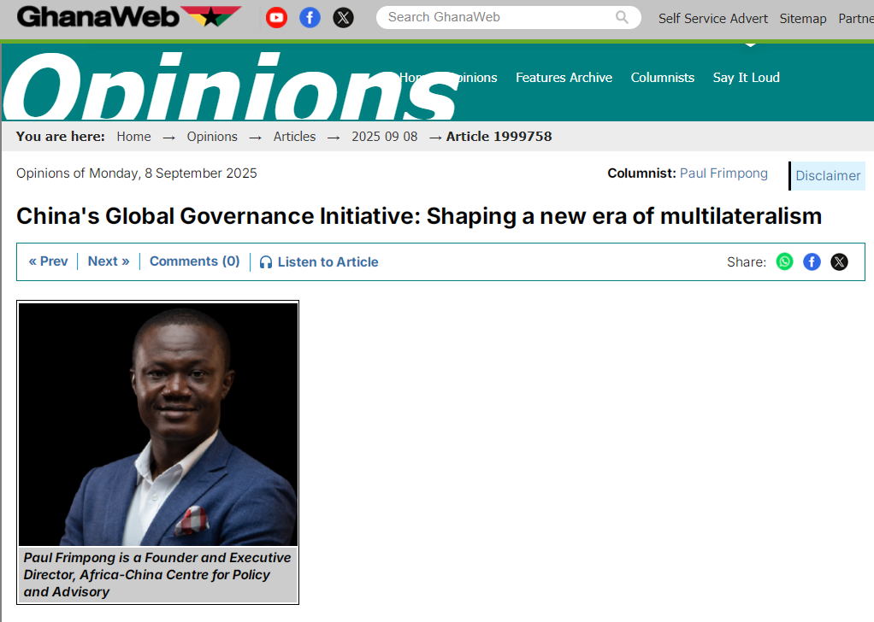Open the Features Archive menu item
874x622 pixels.
[564, 78]
